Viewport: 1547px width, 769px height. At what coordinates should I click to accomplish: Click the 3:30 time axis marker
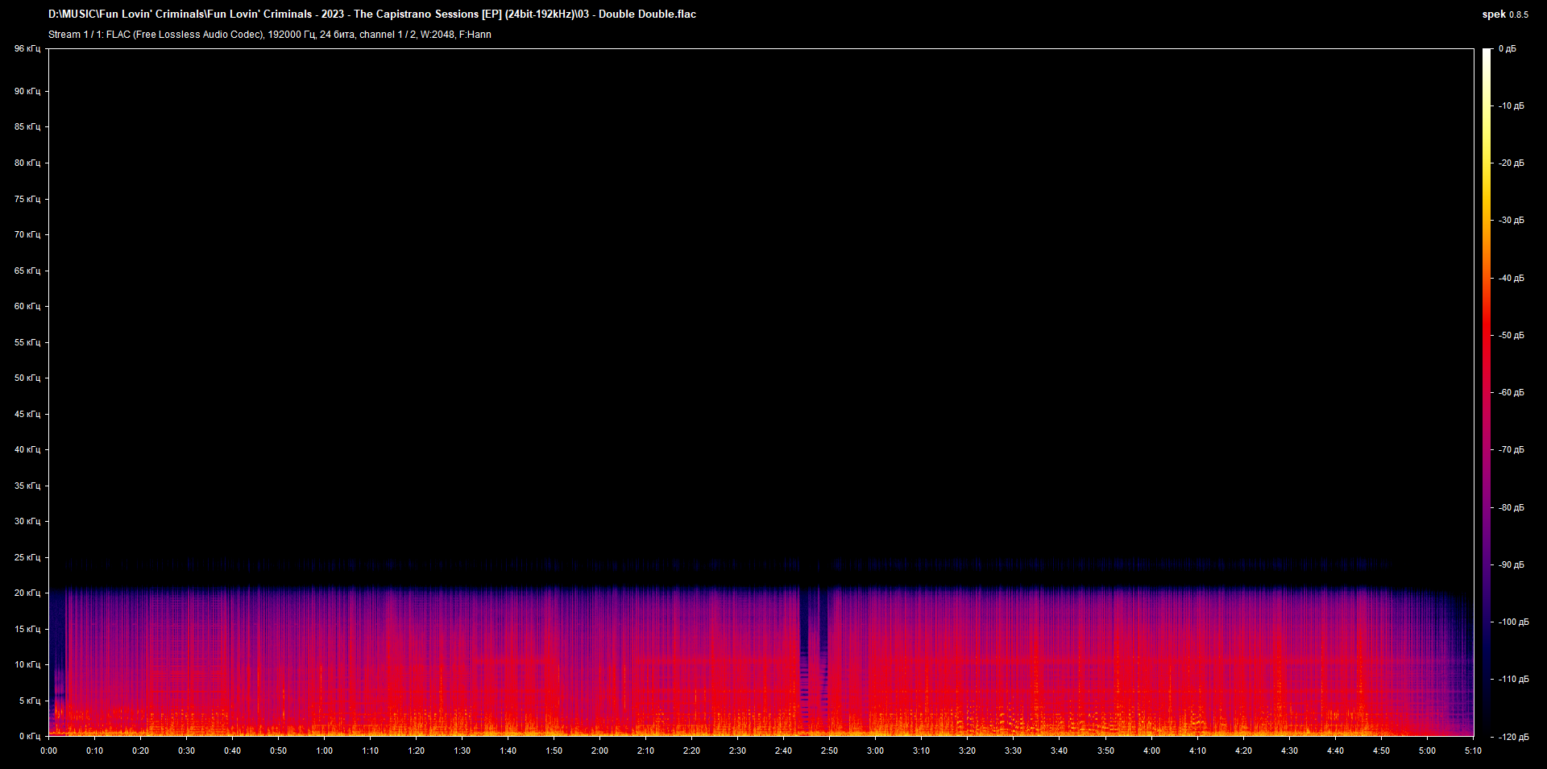point(1013,750)
